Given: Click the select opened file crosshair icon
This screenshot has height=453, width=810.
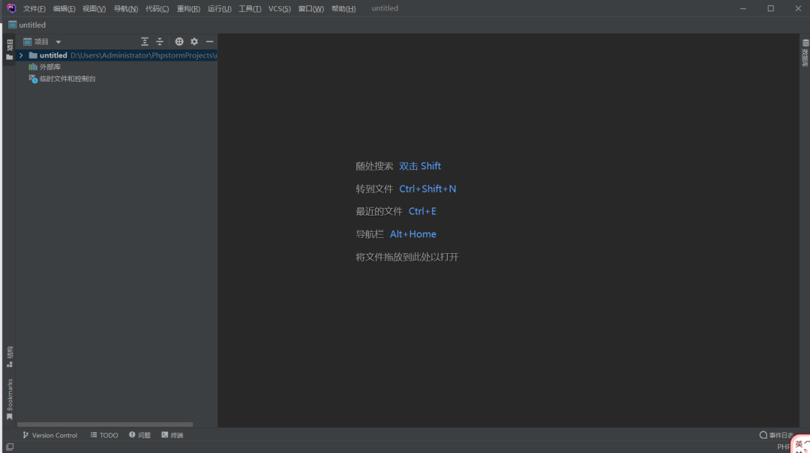Looking at the screenshot, I should 179,42.
